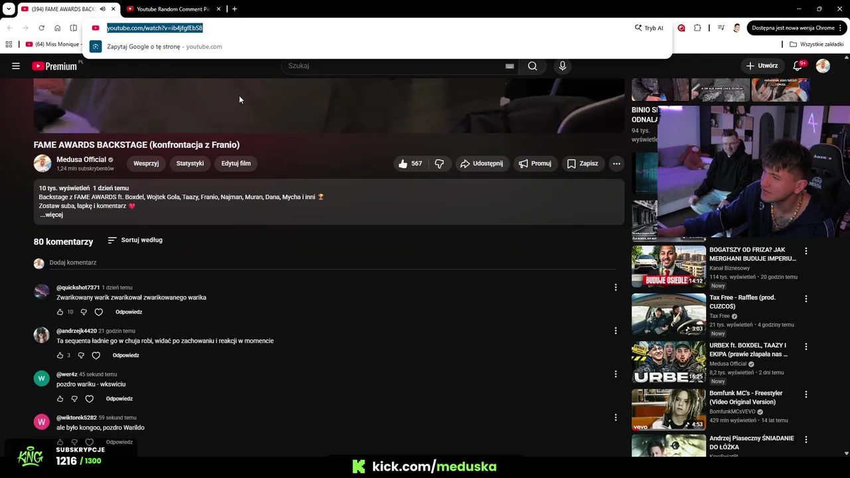Like the @quickshot7371 comment
The height and width of the screenshot is (478, 850).
tap(60, 312)
